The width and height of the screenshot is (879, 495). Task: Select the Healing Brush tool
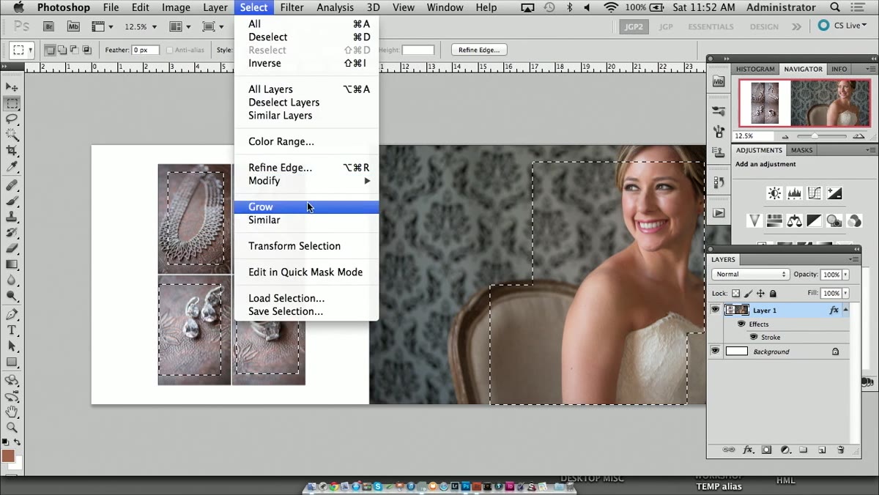point(12,185)
